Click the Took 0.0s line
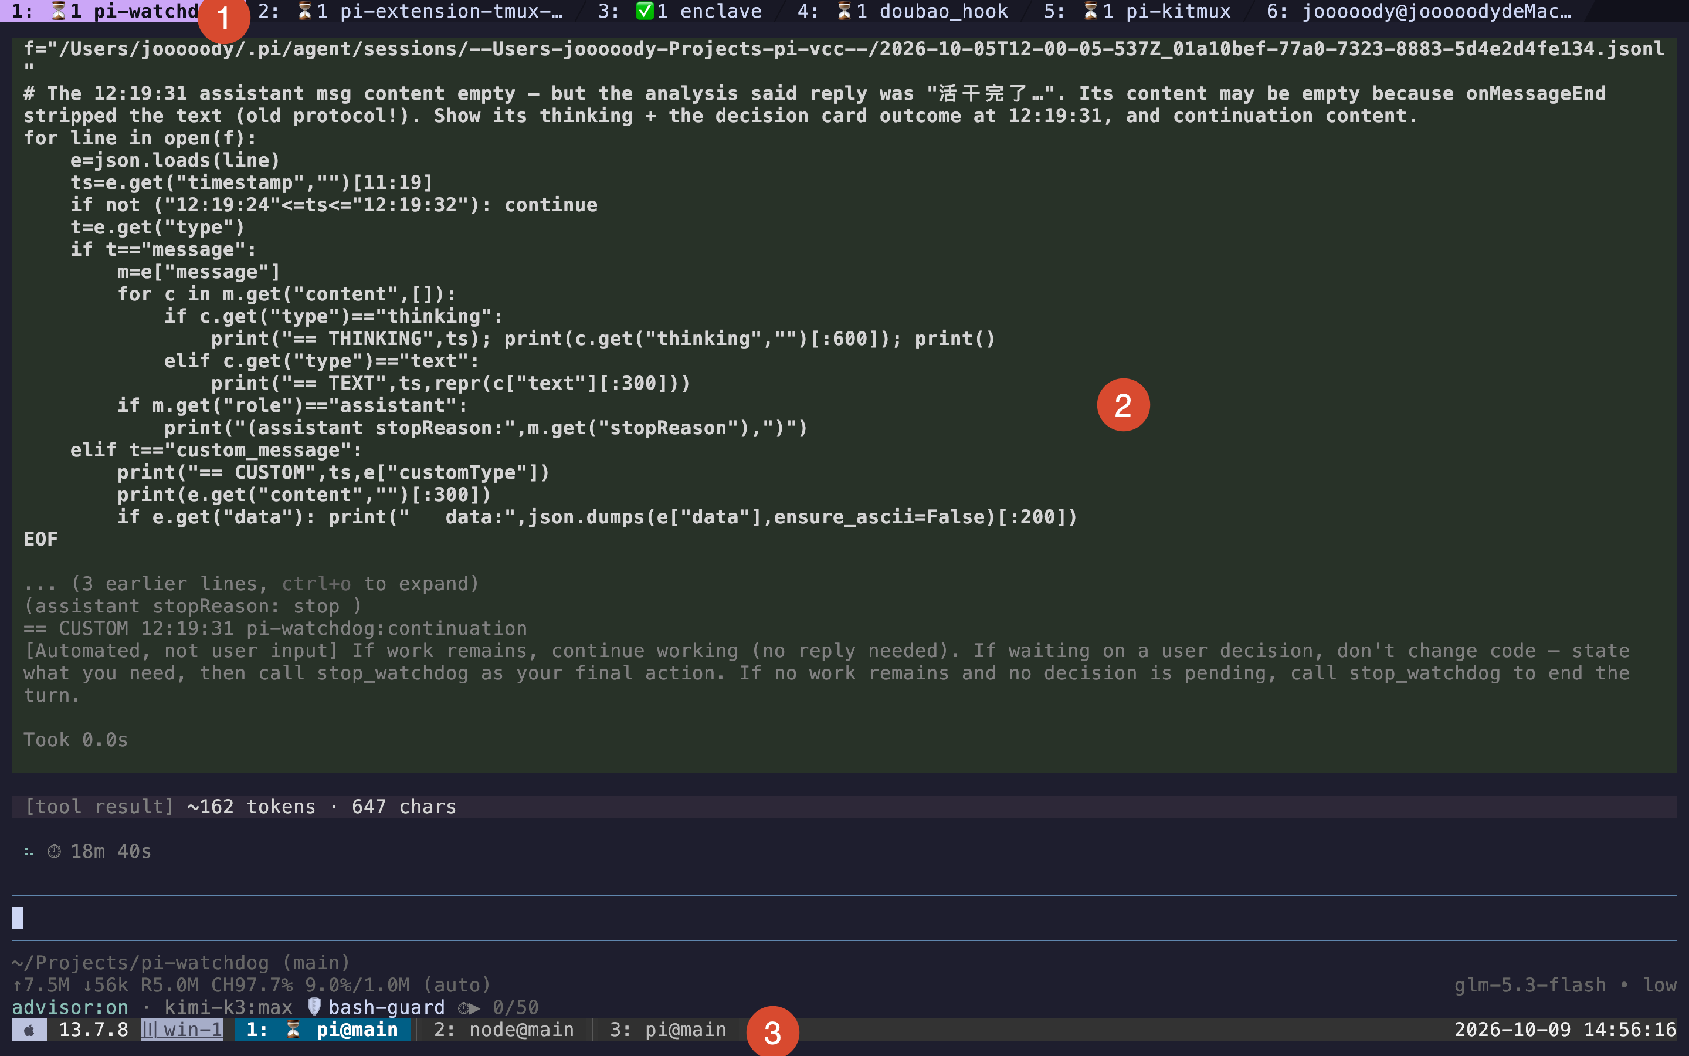 coord(76,740)
